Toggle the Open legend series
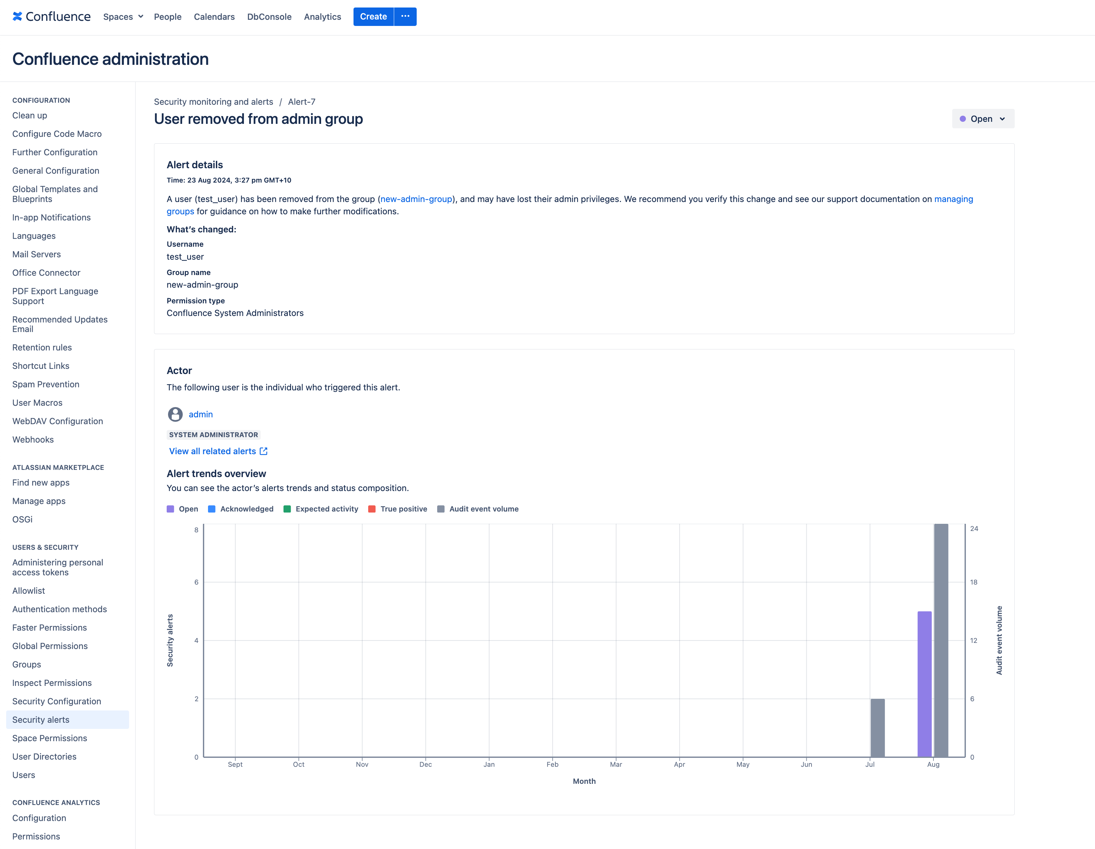Image resolution: width=1095 pixels, height=849 pixels. [182, 509]
